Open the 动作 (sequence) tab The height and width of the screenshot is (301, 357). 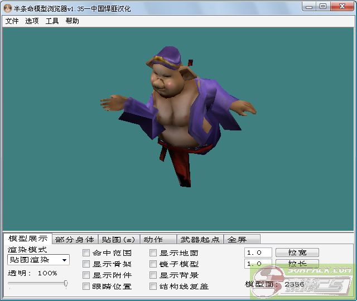pos(153,240)
